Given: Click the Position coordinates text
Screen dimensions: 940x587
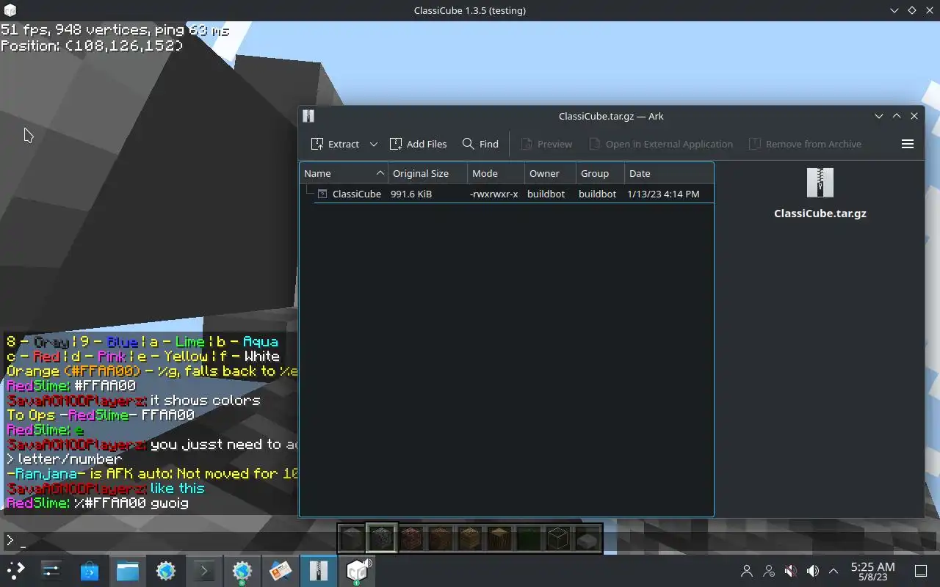Looking at the screenshot, I should 92,45.
